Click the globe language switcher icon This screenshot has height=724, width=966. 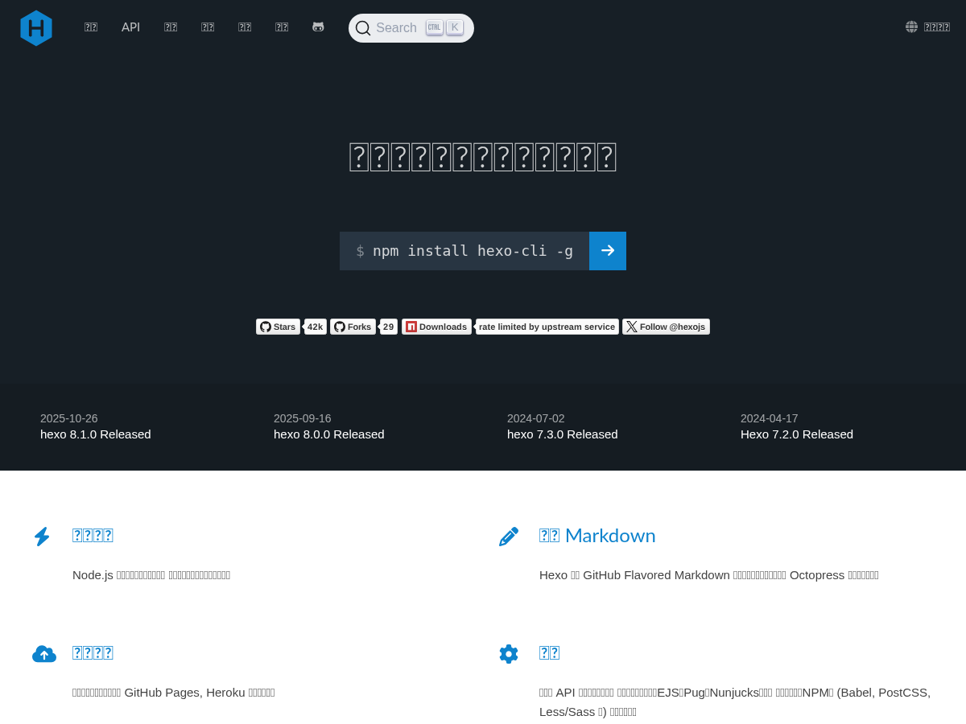click(911, 27)
